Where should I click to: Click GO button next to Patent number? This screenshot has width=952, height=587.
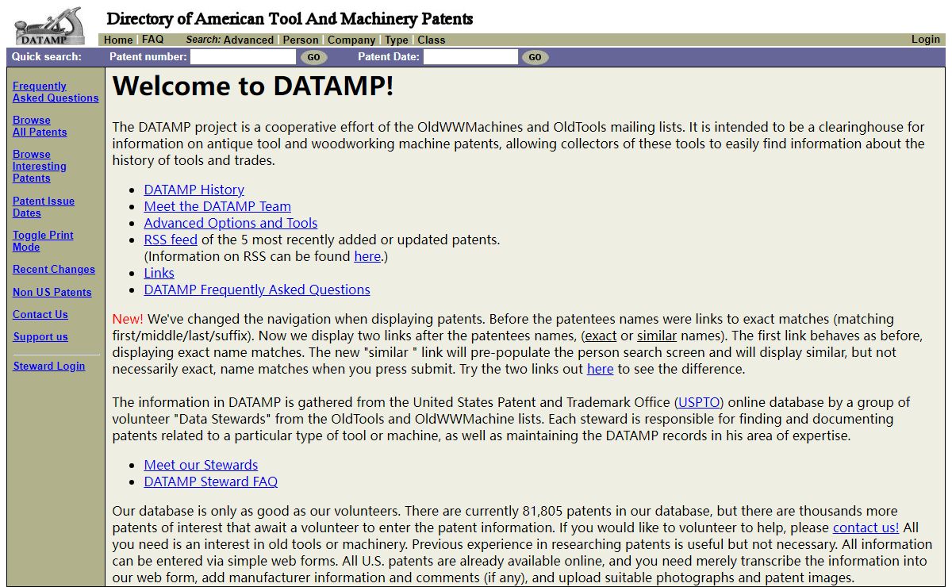(x=313, y=57)
